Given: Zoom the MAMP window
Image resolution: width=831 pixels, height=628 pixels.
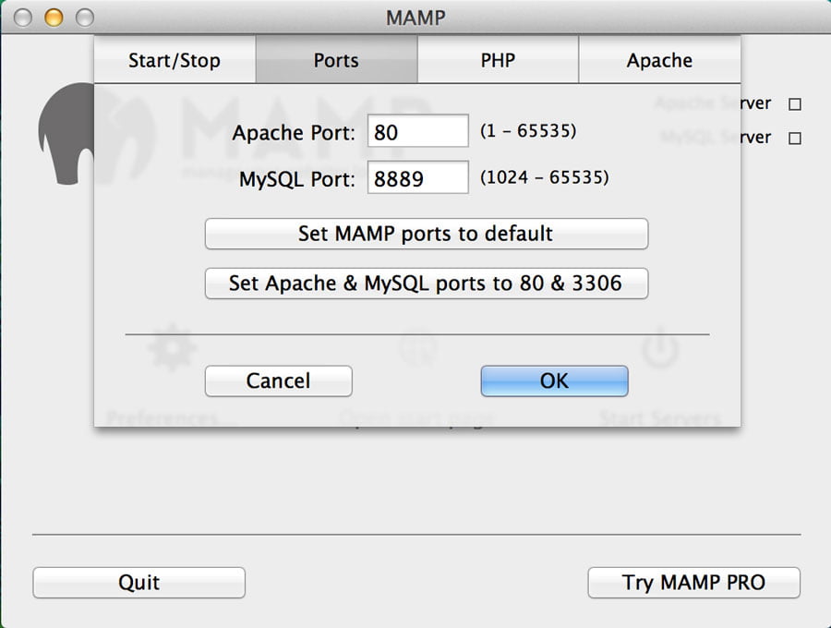Looking at the screenshot, I should (84, 17).
